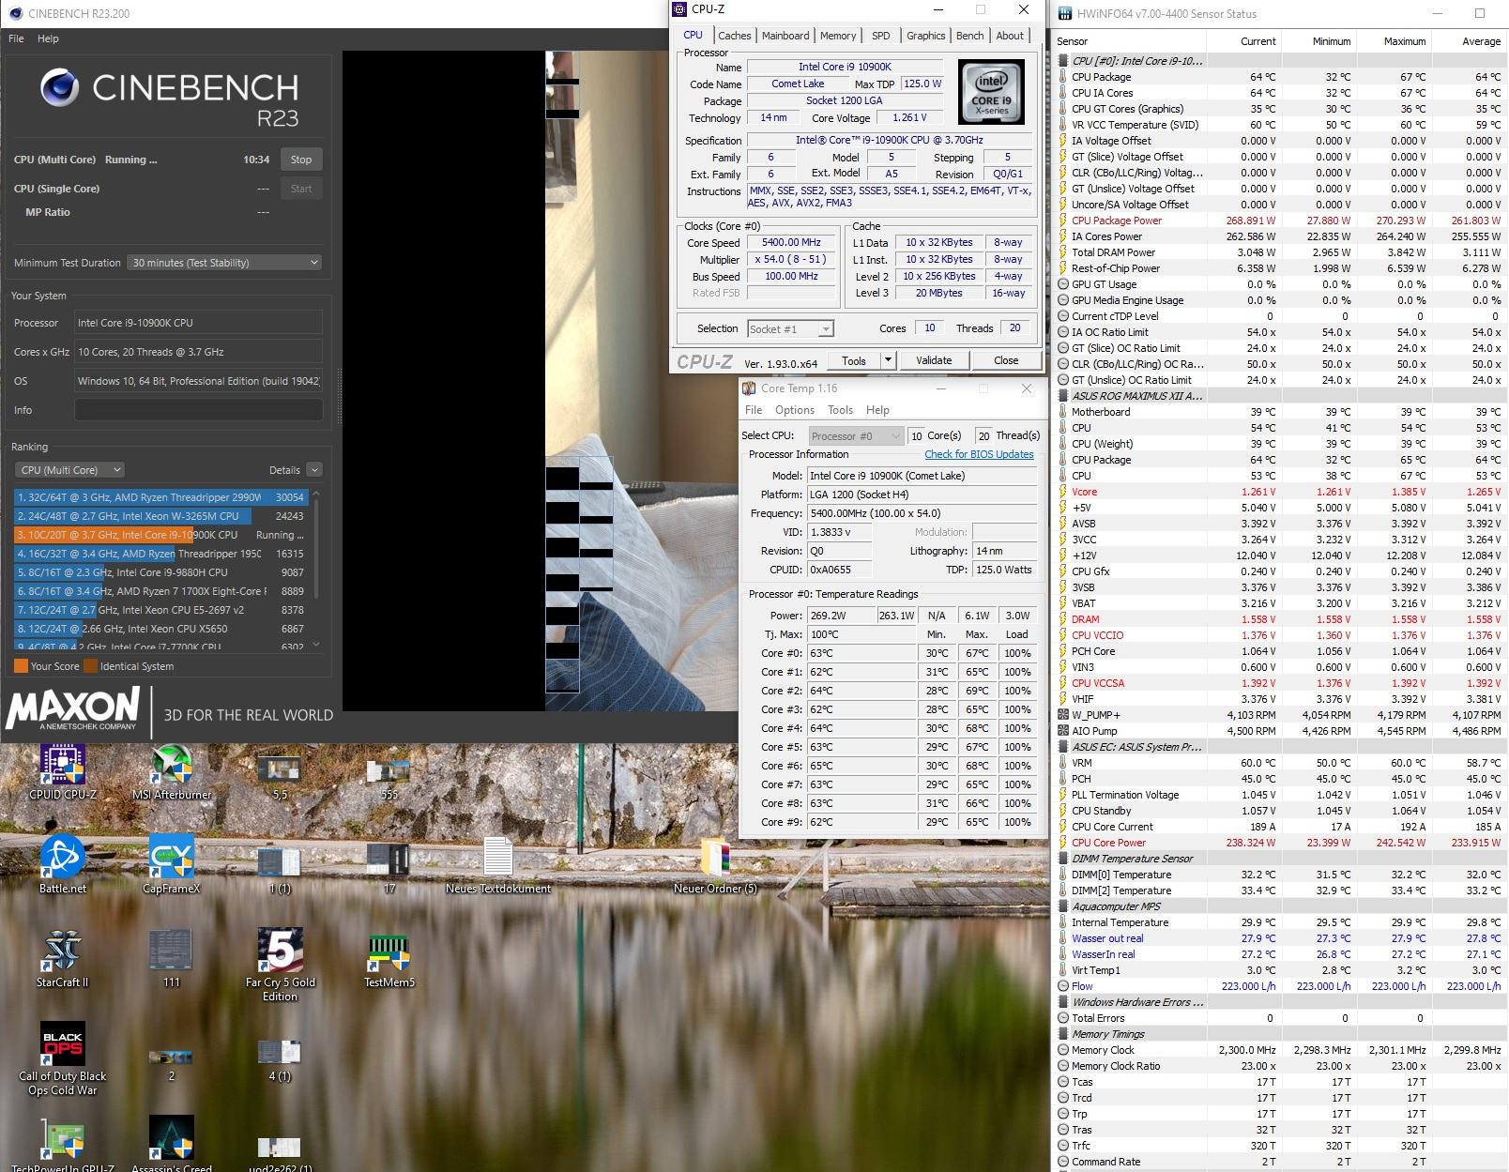The width and height of the screenshot is (1509, 1172).
Task: Select the Total DRAM Power sensor row
Action: [1279, 252]
